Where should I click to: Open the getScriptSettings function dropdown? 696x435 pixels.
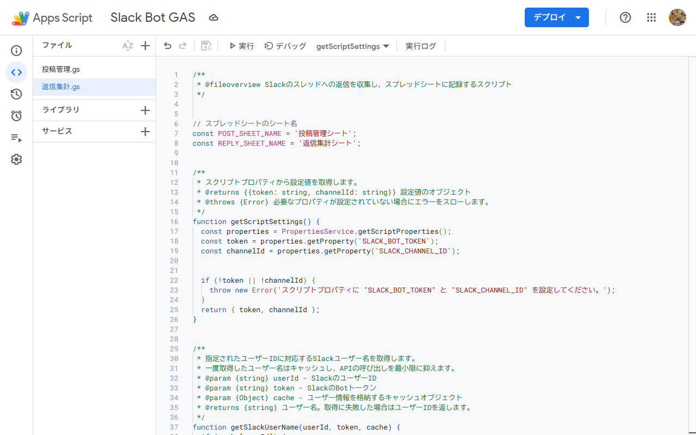[x=352, y=46]
